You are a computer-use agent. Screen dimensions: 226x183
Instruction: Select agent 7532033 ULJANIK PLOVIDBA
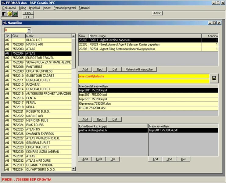point(38,165)
